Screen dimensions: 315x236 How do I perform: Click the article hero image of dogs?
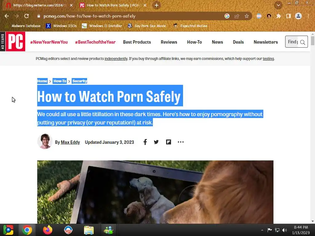(x=155, y=192)
